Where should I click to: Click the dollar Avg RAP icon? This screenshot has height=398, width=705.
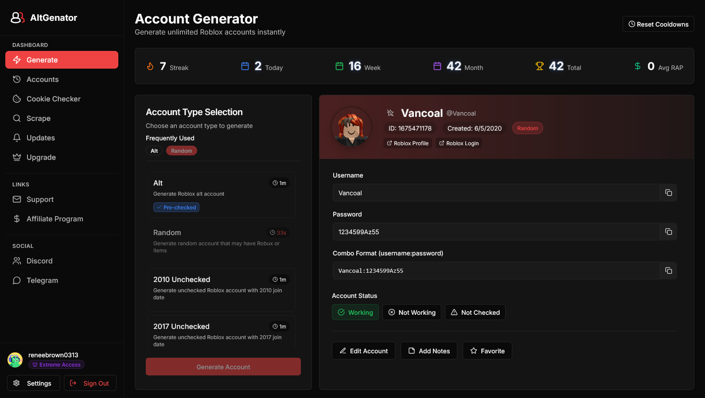(638, 66)
